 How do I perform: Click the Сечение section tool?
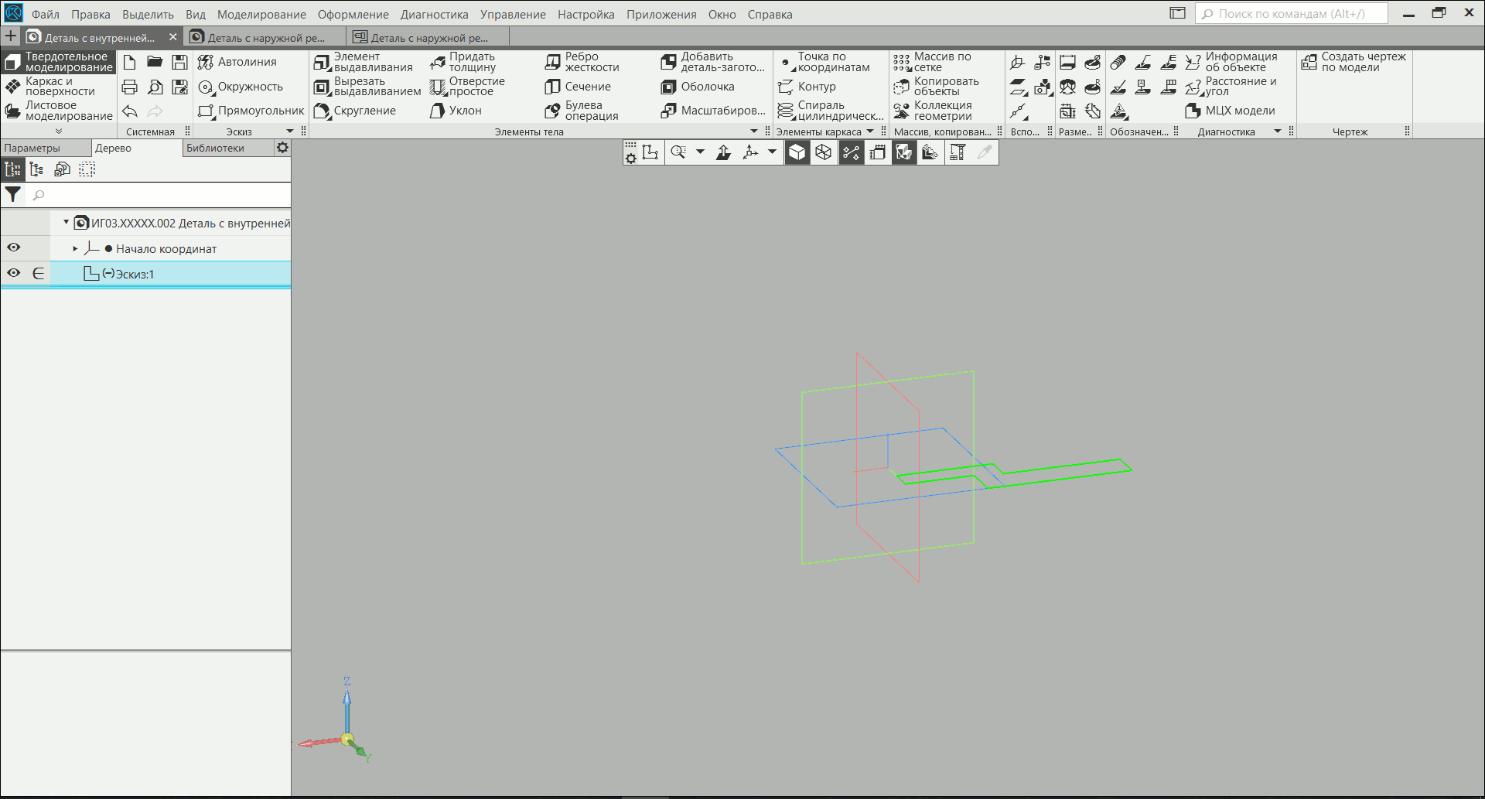coord(578,87)
